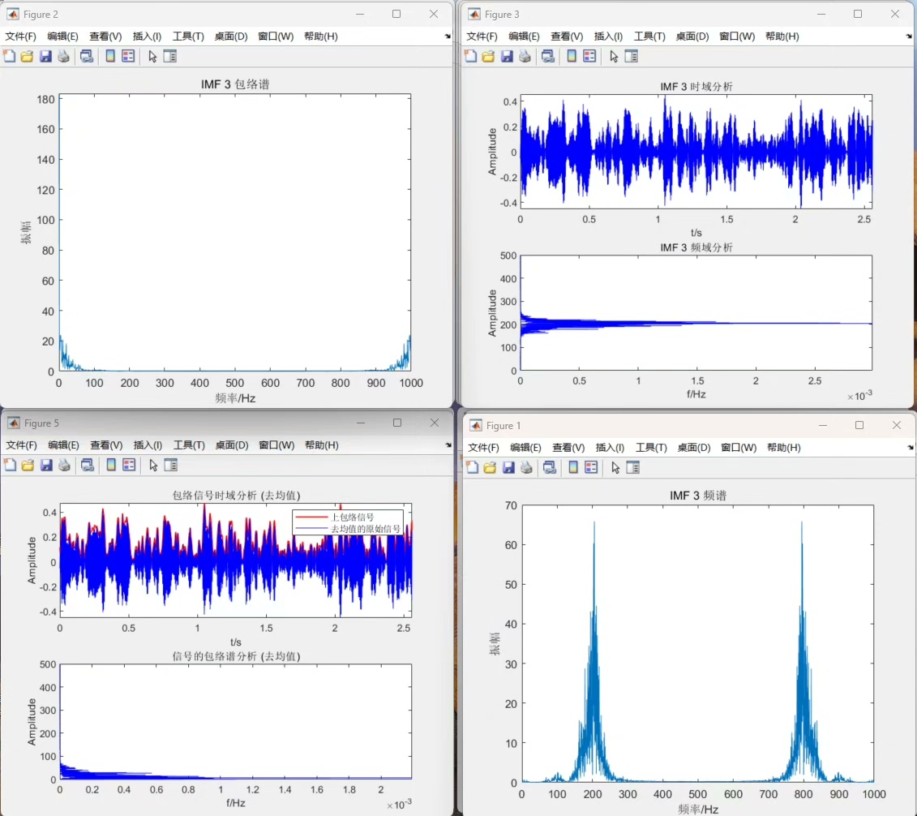
Task: Expand the menu overflow chevron in Figure 2
Action: 447,36
